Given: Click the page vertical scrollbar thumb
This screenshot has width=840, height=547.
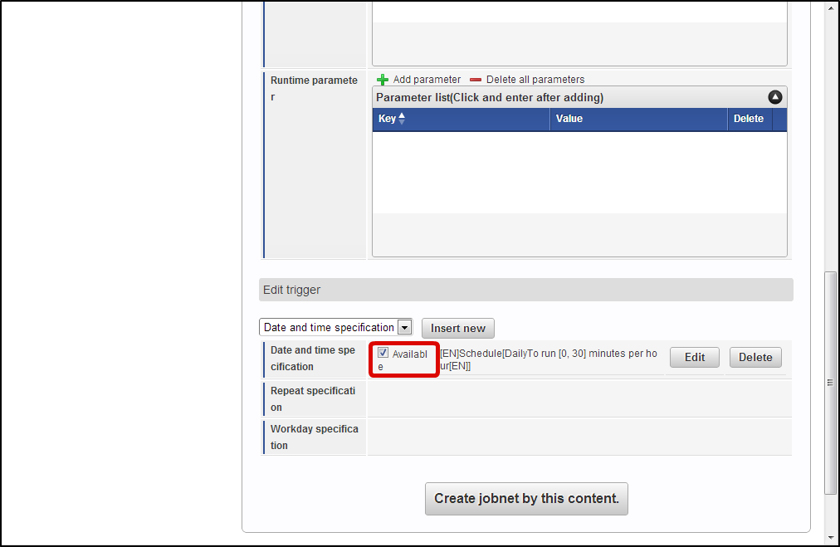Looking at the screenshot, I should [x=830, y=383].
